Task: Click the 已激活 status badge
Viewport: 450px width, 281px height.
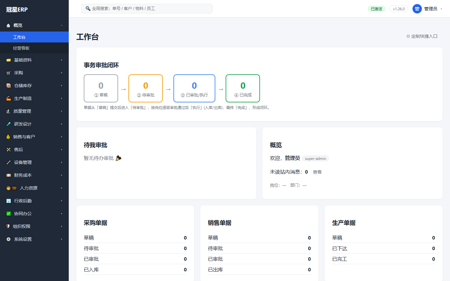Action: coord(377,9)
